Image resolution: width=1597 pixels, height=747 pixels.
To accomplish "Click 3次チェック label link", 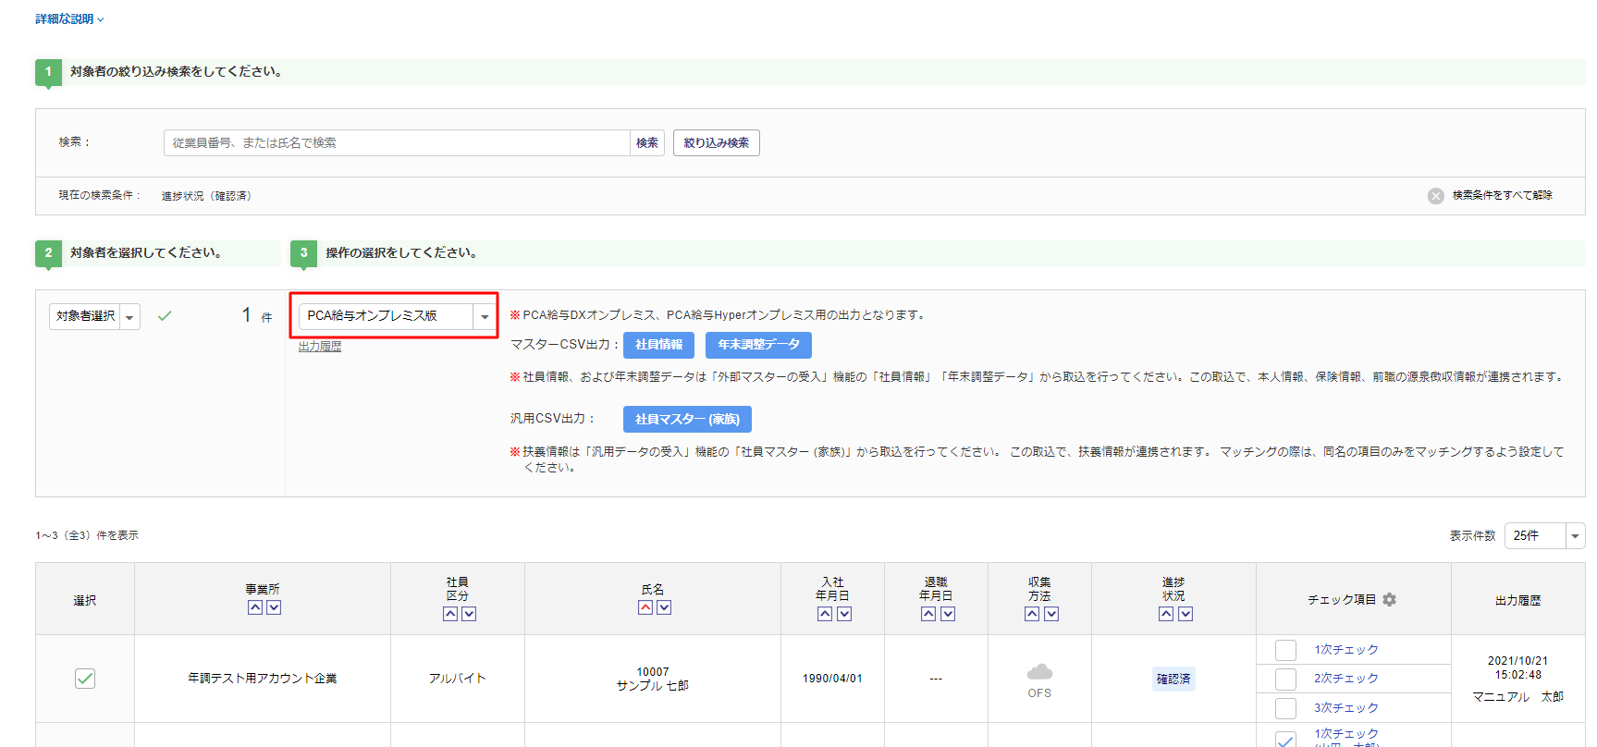I will 1346,708.
